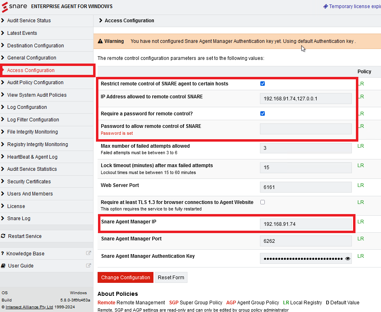Image resolution: width=381 pixels, height=312 pixels.
Task: Click the Knowledge Base question mark icon
Action: pos(2,253)
